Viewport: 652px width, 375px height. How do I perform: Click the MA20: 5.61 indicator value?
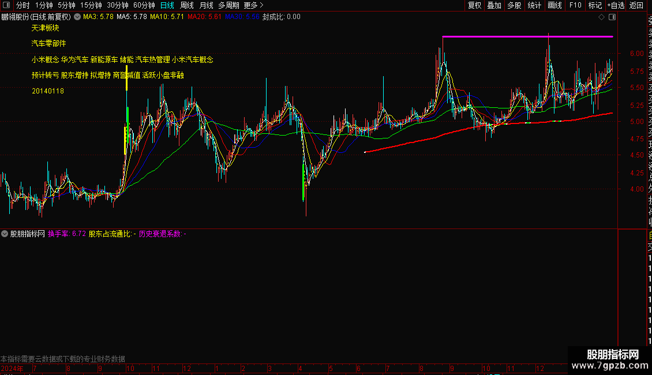click(204, 17)
